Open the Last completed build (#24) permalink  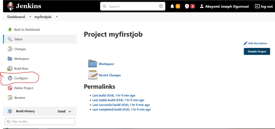point(122,109)
